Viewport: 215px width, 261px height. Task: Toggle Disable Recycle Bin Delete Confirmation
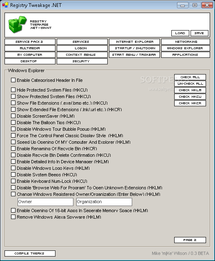click(13, 155)
